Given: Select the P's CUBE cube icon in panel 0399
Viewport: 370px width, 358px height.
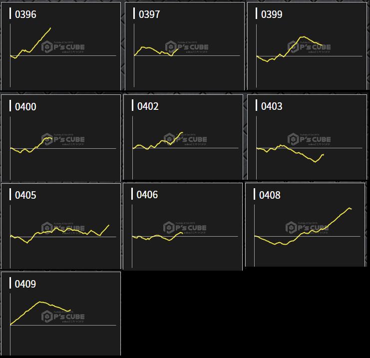Looking at the screenshot, I should [x=294, y=47].
